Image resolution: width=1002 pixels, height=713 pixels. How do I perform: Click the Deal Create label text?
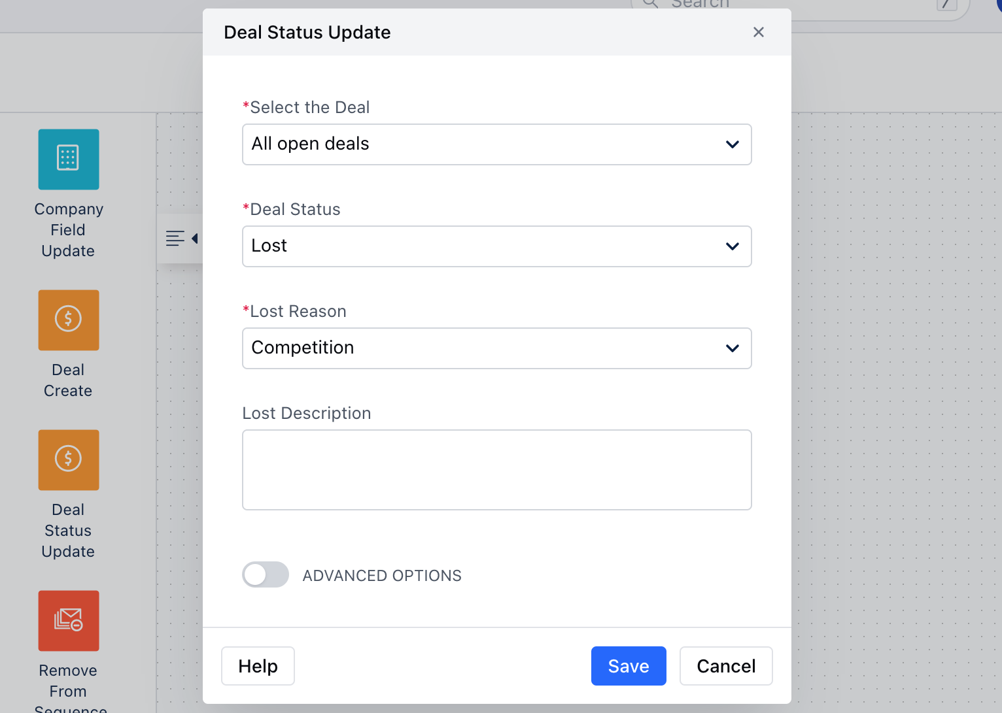[68, 380]
